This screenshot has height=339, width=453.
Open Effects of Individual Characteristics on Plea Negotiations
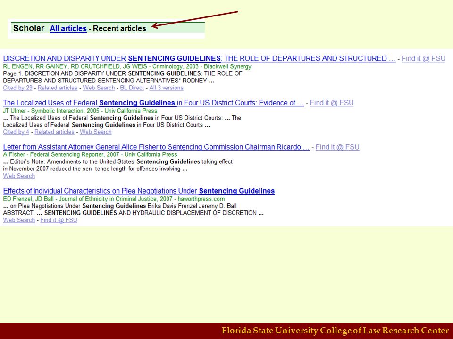click(139, 191)
